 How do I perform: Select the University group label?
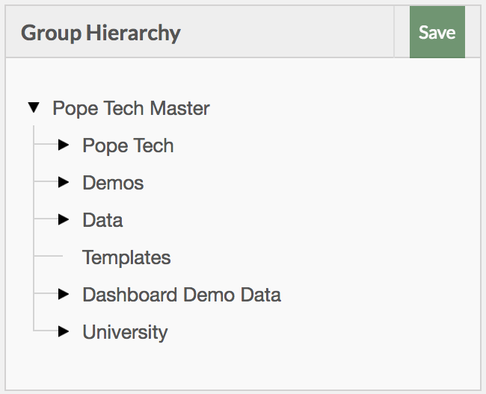(x=125, y=332)
